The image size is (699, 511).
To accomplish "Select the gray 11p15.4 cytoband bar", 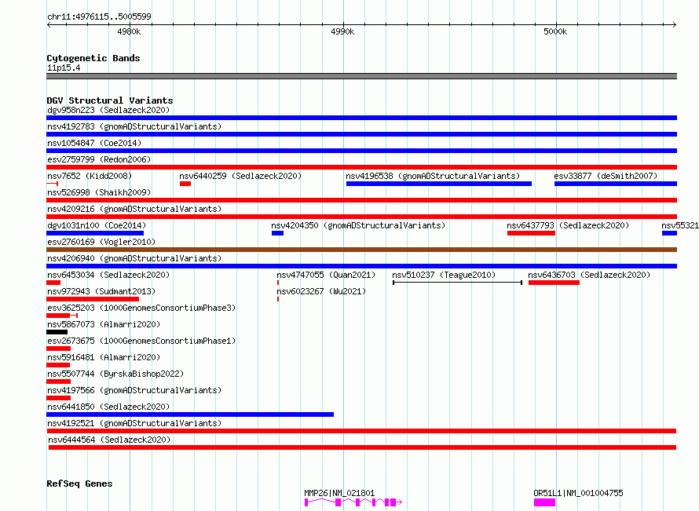I will point(361,76).
